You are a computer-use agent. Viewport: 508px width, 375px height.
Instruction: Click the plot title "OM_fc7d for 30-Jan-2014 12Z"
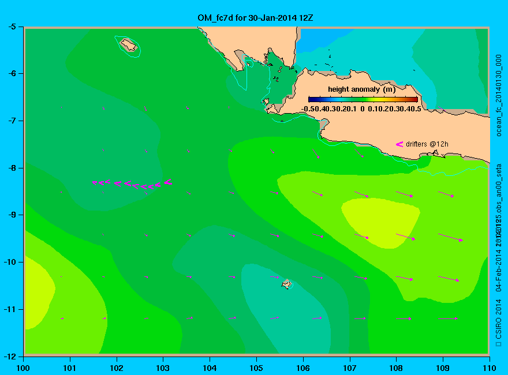click(x=255, y=18)
